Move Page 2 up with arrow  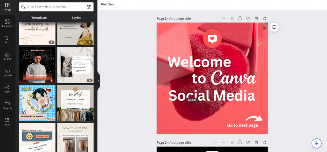click(x=216, y=142)
